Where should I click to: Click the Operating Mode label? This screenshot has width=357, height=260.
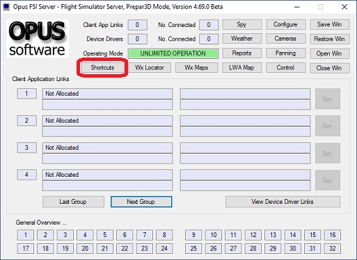coord(103,53)
